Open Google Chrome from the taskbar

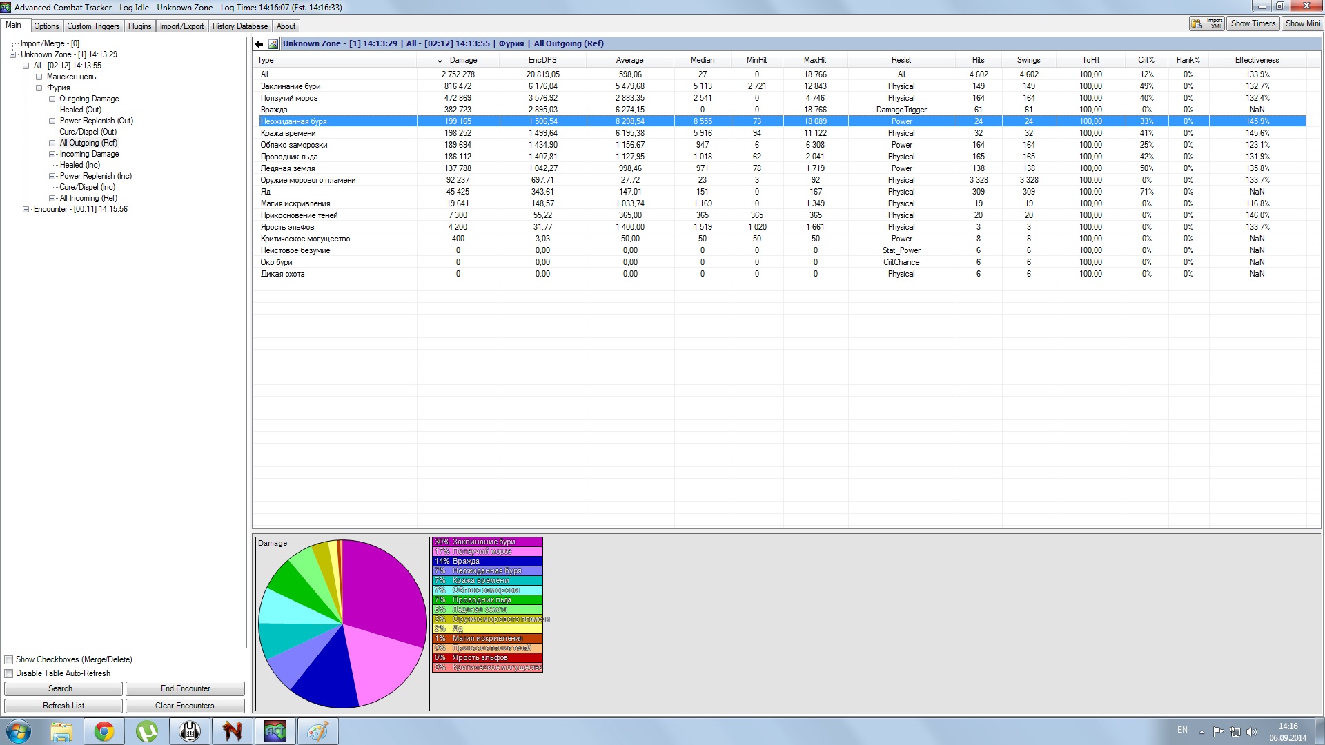tap(104, 731)
